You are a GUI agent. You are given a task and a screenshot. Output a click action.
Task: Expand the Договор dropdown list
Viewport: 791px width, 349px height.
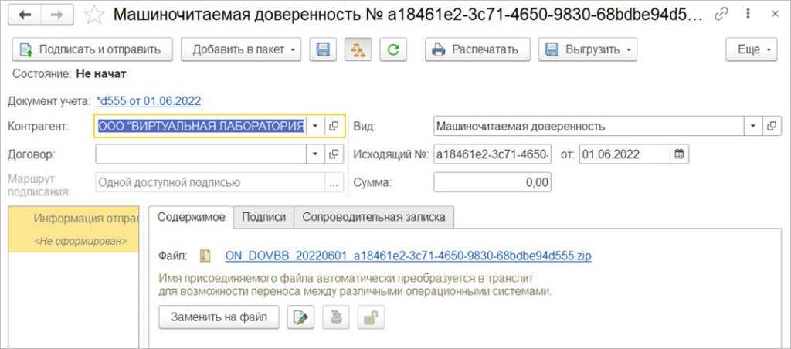pyautogui.click(x=315, y=154)
